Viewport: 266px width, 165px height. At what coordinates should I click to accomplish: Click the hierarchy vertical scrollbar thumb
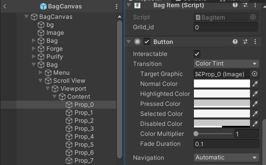[x=119, y=89]
